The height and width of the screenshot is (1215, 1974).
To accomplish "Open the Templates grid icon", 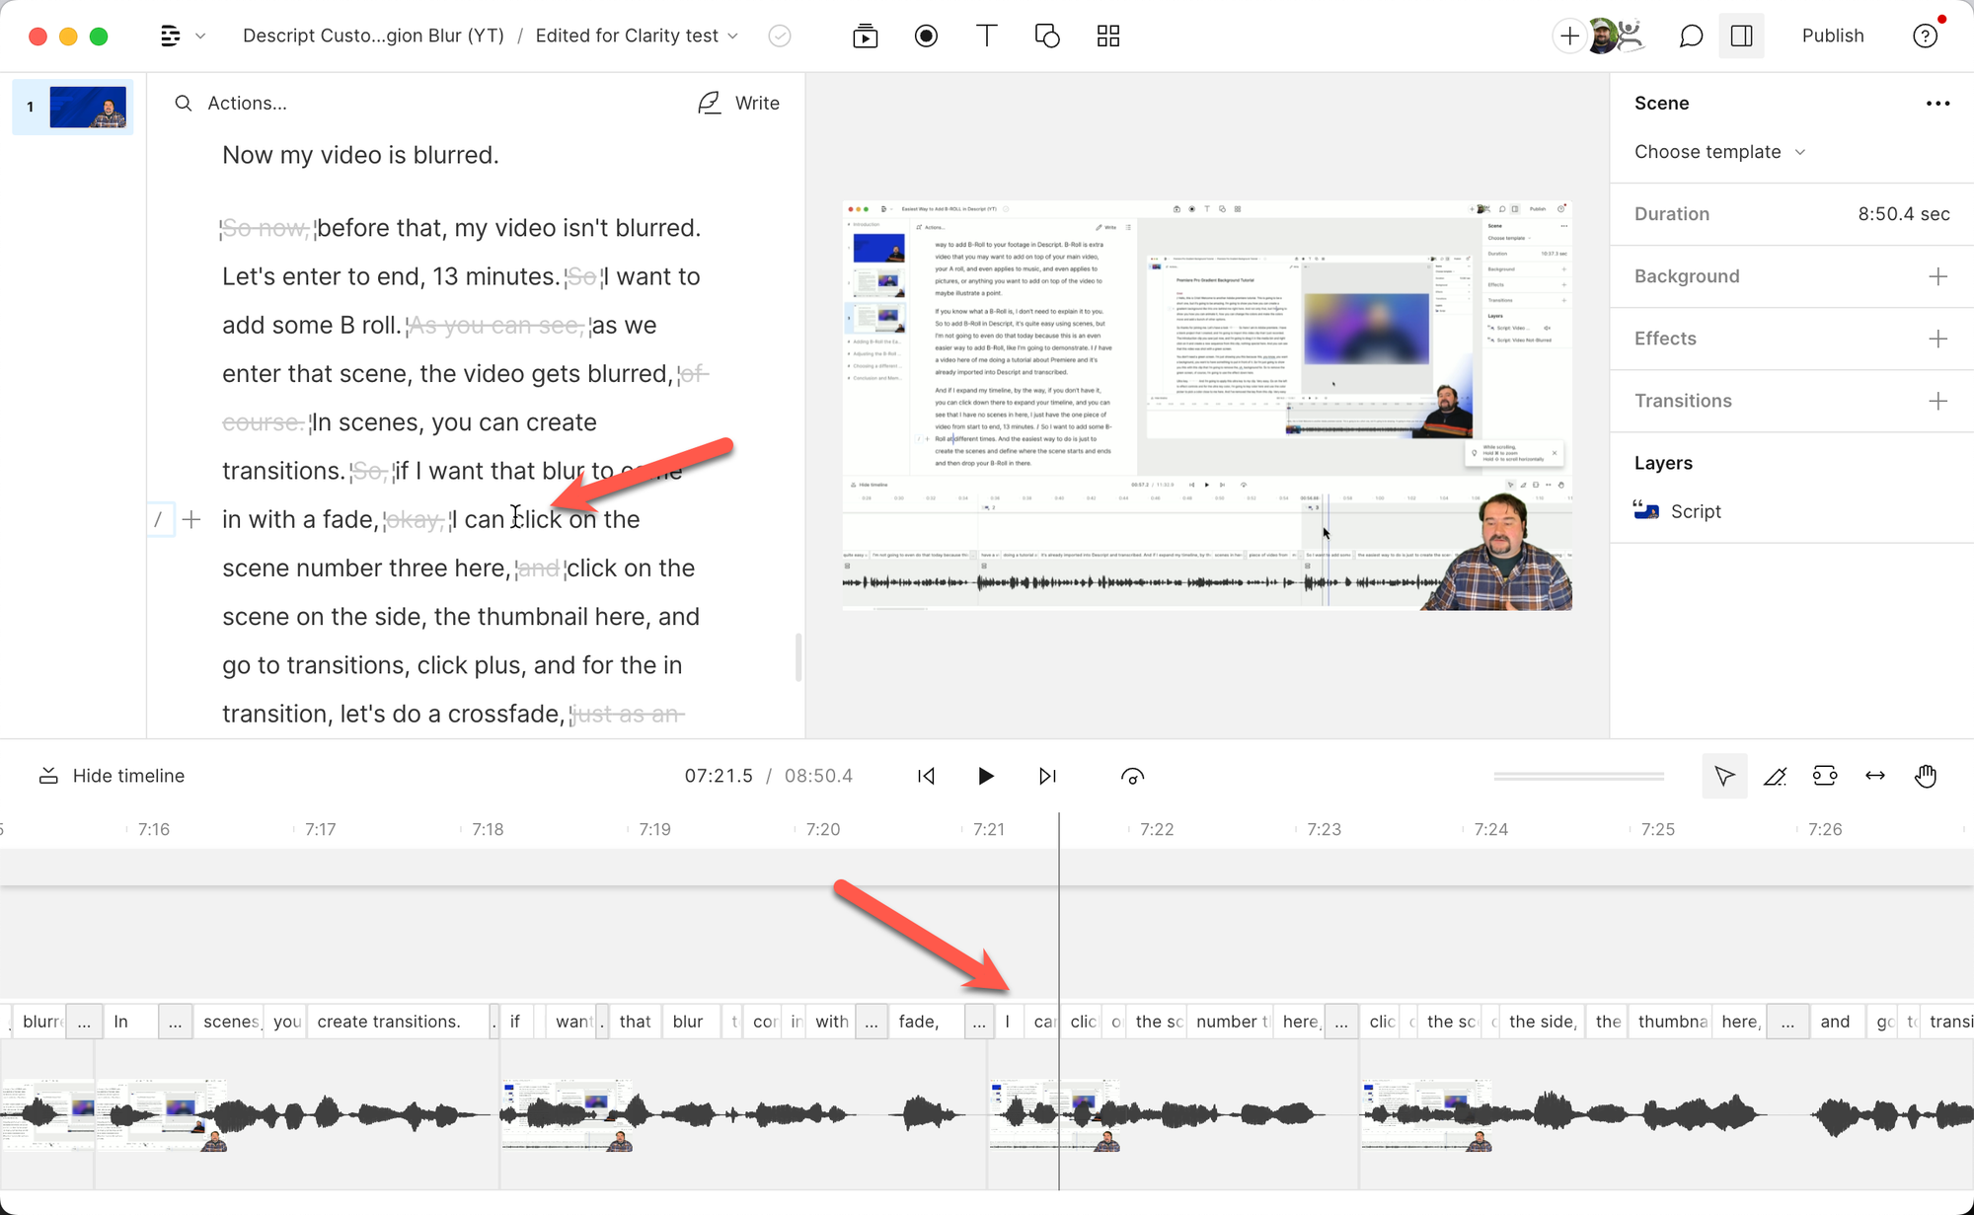I will click(1108, 37).
